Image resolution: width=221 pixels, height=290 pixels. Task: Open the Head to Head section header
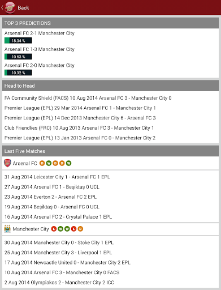pos(110,86)
